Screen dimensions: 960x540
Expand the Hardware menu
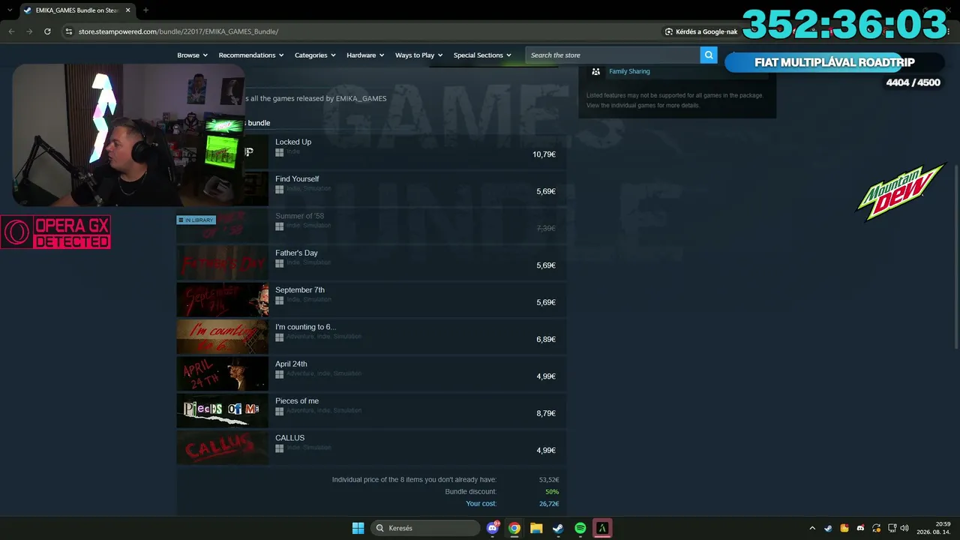click(x=365, y=55)
